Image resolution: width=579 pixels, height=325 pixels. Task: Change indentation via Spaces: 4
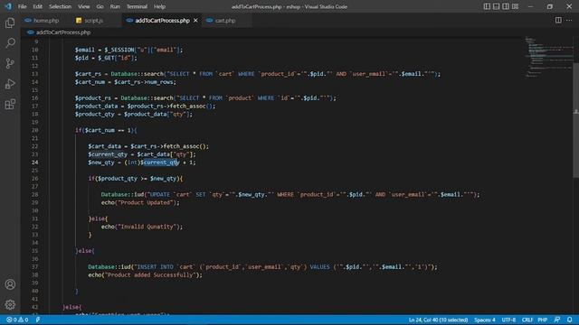click(x=485, y=320)
